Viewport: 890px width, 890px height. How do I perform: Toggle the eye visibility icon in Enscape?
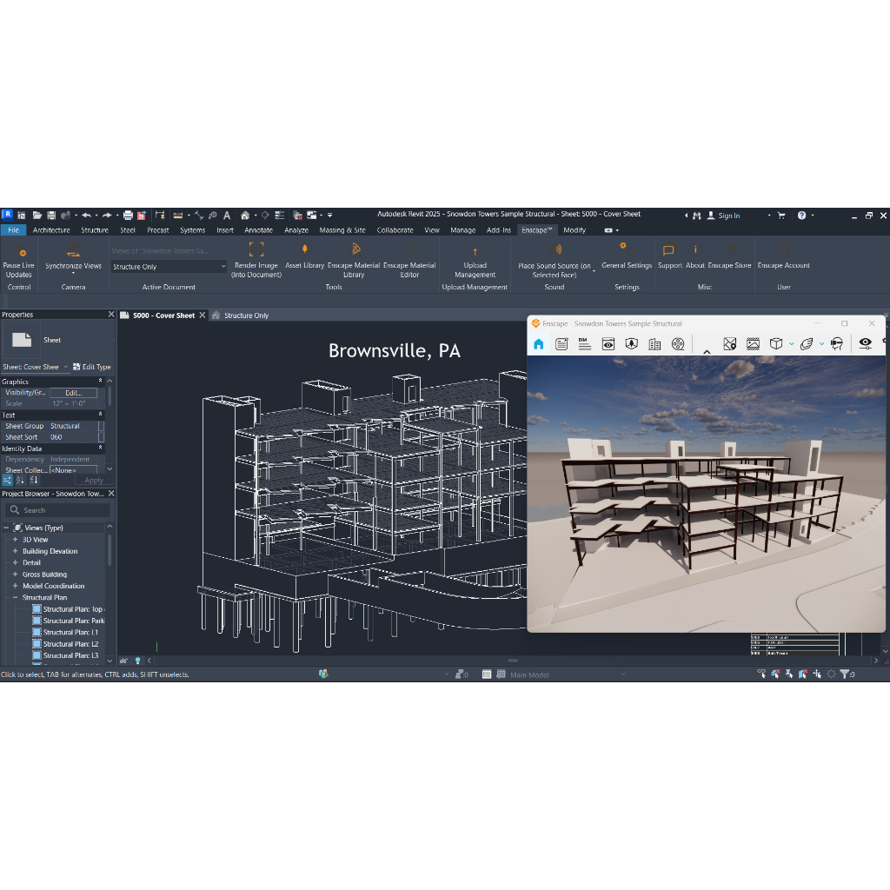pos(865,343)
